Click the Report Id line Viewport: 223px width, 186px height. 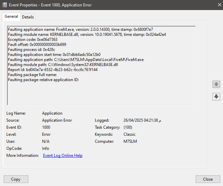[x=53, y=70]
